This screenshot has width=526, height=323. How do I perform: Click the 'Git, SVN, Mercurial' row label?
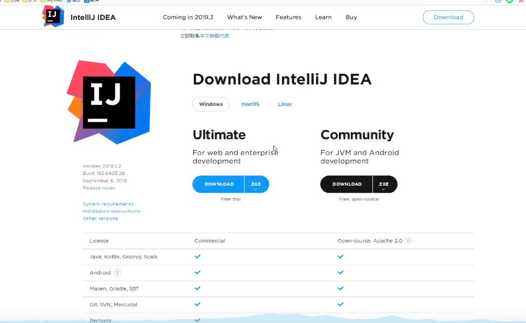tap(113, 305)
